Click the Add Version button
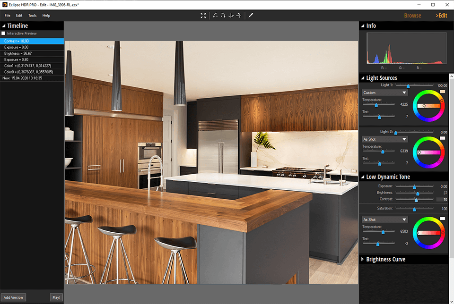The height and width of the screenshot is (304, 454). 13,297
